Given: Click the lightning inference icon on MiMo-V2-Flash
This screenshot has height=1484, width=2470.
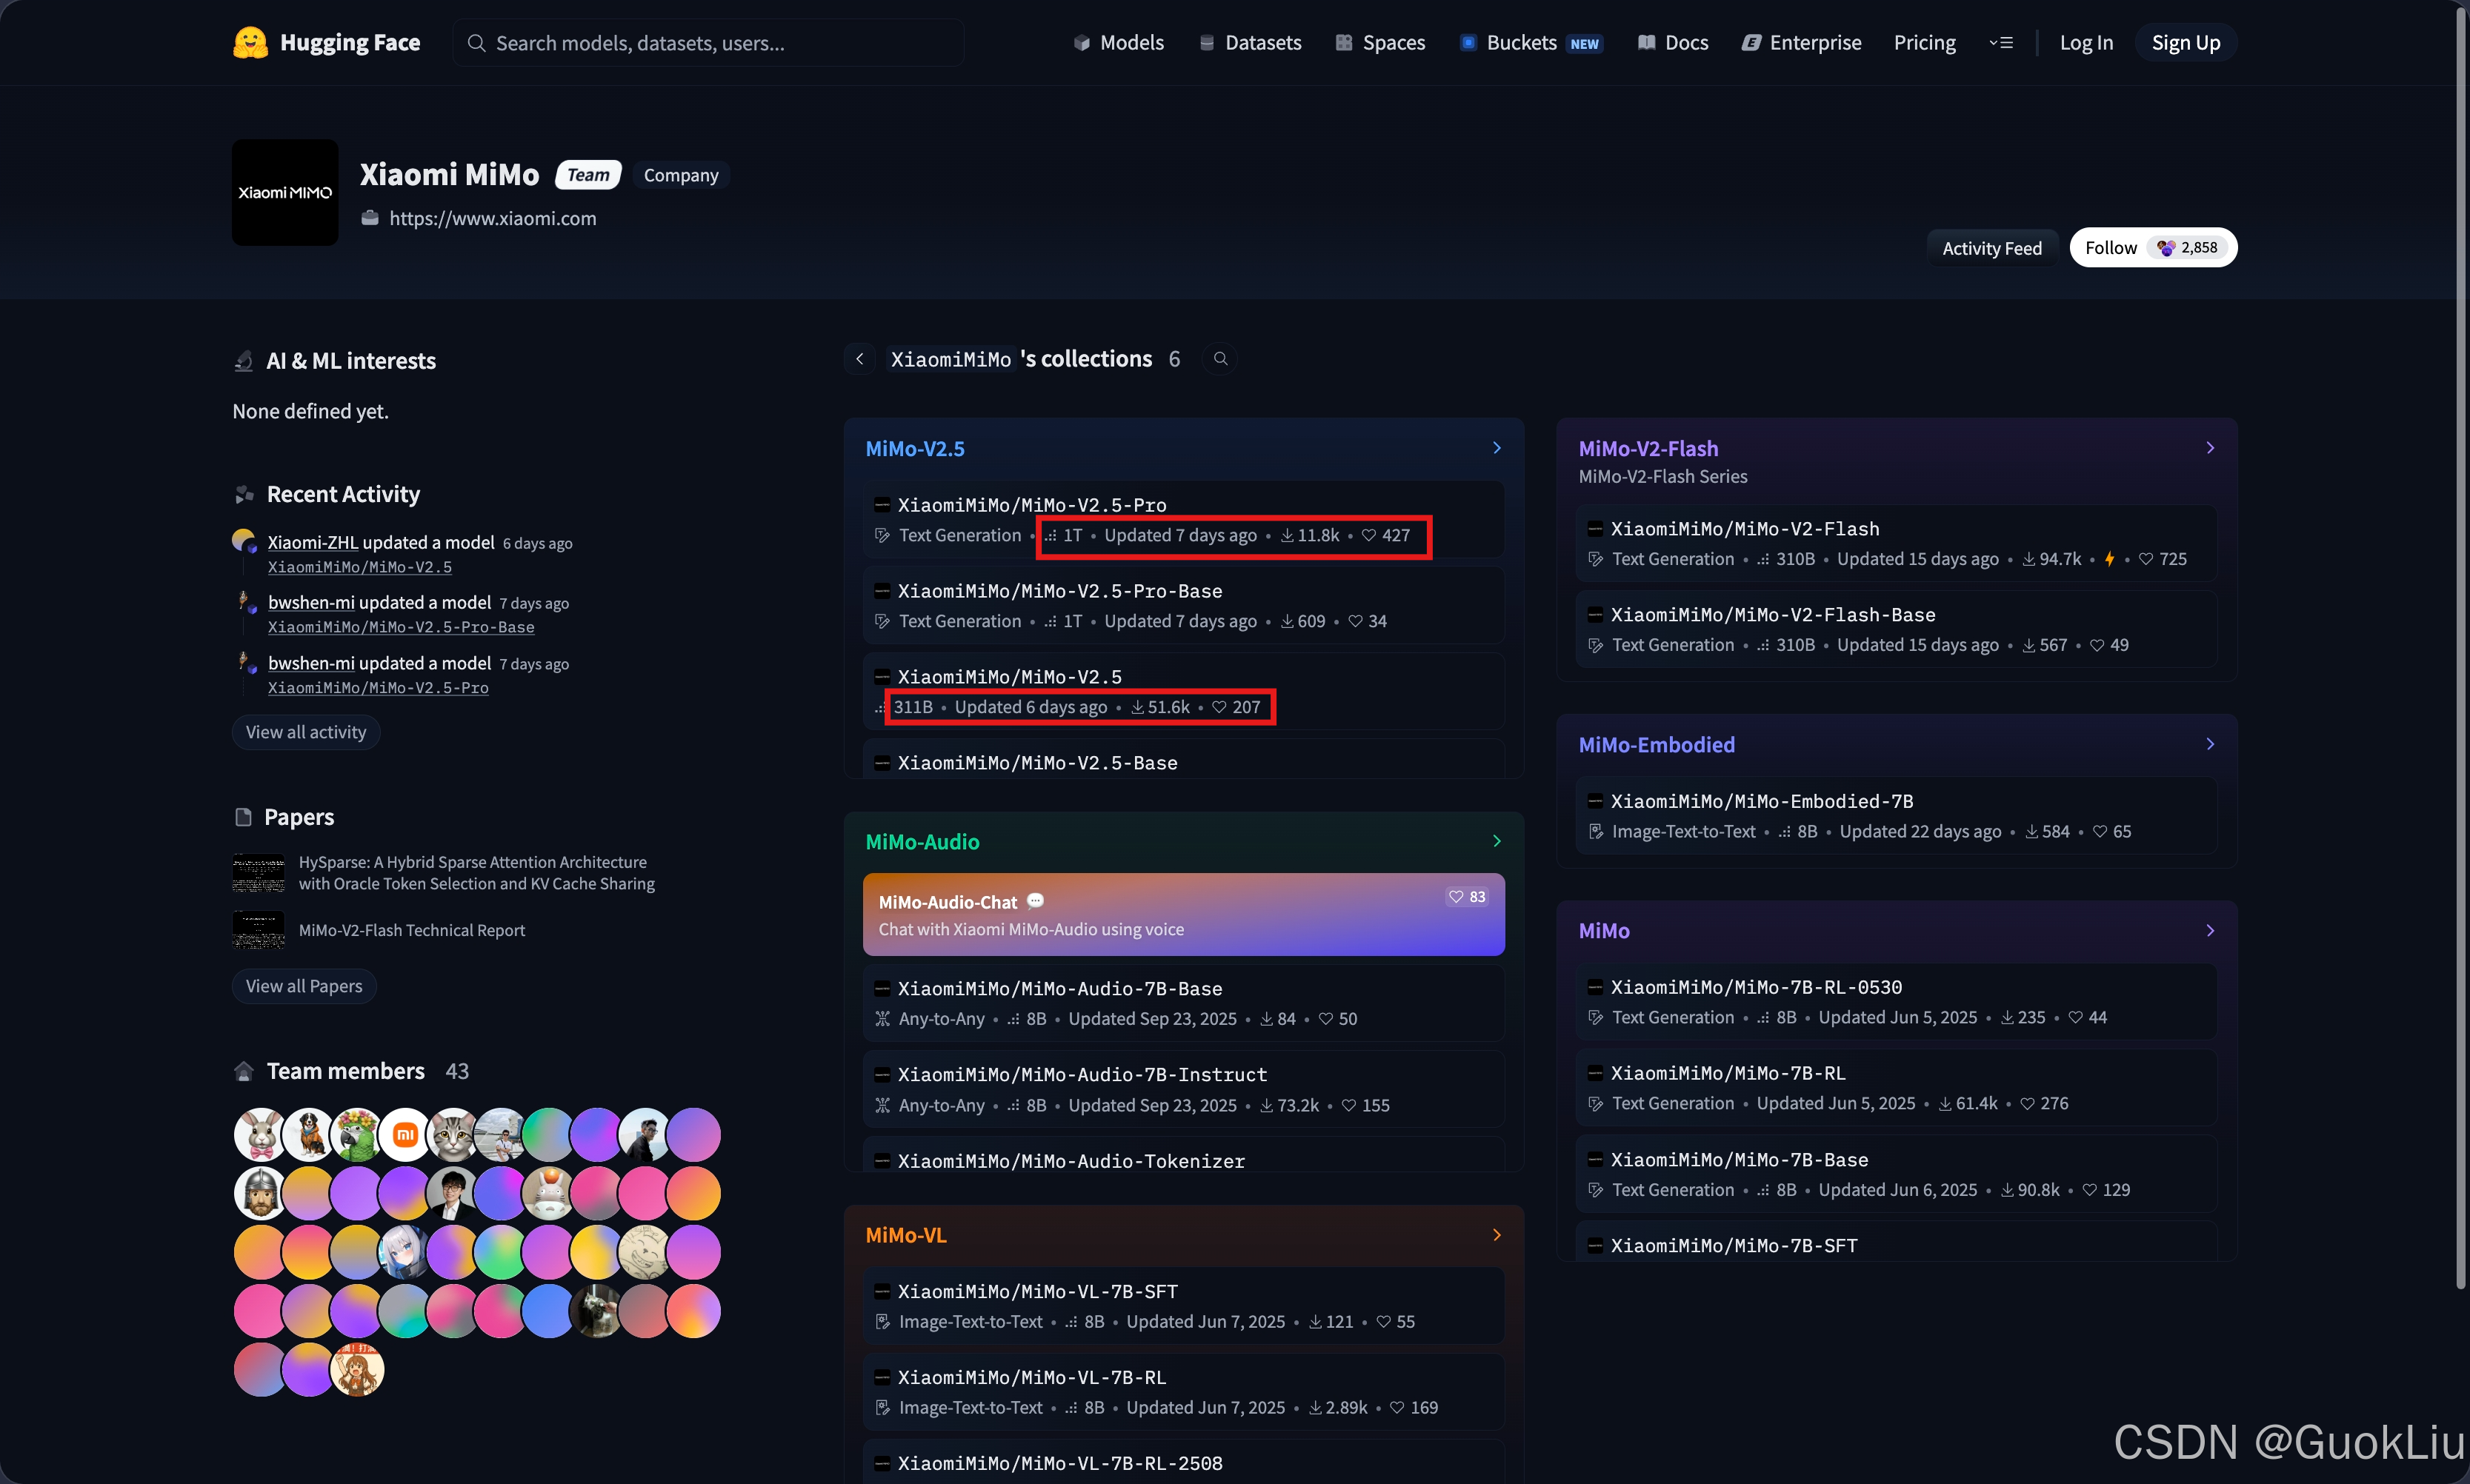Looking at the screenshot, I should click(2109, 559).
